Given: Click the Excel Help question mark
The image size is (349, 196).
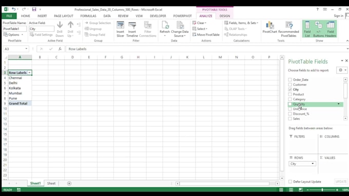Looking at the screenshot, I should (x=317, y=9).
